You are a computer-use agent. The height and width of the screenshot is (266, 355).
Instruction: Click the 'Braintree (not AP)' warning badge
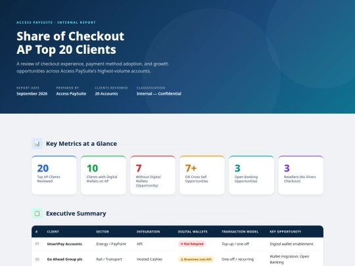196,259
